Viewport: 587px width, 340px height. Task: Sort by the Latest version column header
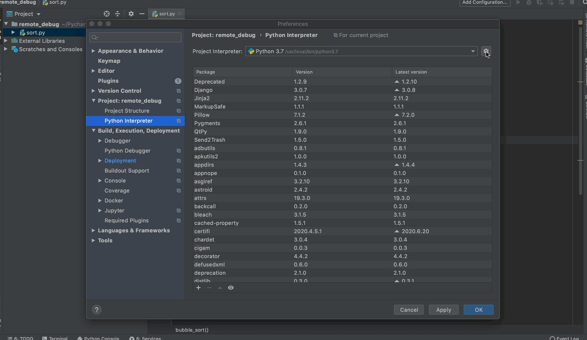pyautogui.click(x=442, y=72)
